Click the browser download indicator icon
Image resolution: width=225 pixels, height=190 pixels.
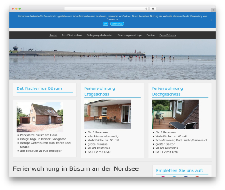click(153, 9)
